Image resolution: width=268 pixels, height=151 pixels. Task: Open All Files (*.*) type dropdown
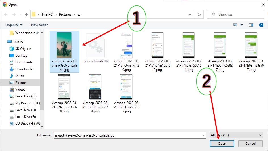pos(236,135)
